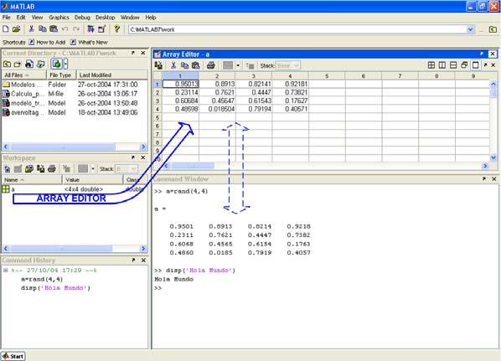Click the Redo icon in main toolbar

(76, 29)
